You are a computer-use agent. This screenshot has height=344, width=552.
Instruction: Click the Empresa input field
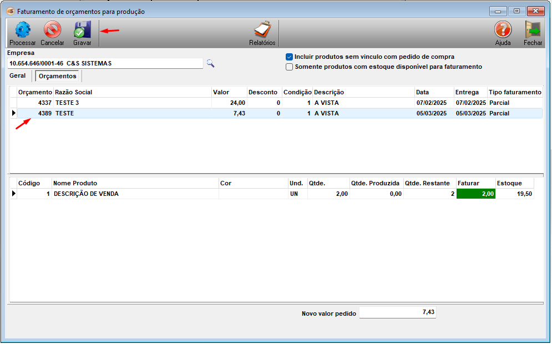coord(104,63)
